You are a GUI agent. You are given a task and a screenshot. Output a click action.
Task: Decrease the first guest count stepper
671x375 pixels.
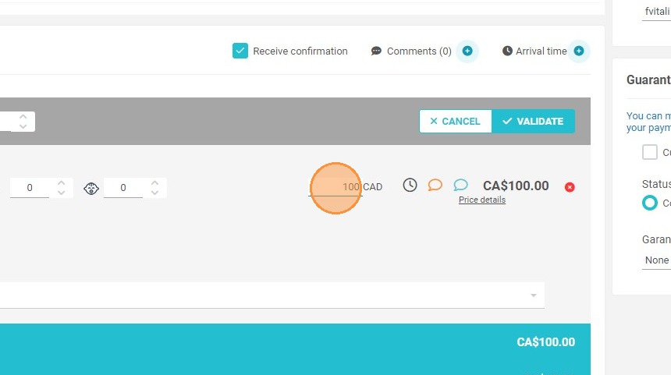pos(61,193)
